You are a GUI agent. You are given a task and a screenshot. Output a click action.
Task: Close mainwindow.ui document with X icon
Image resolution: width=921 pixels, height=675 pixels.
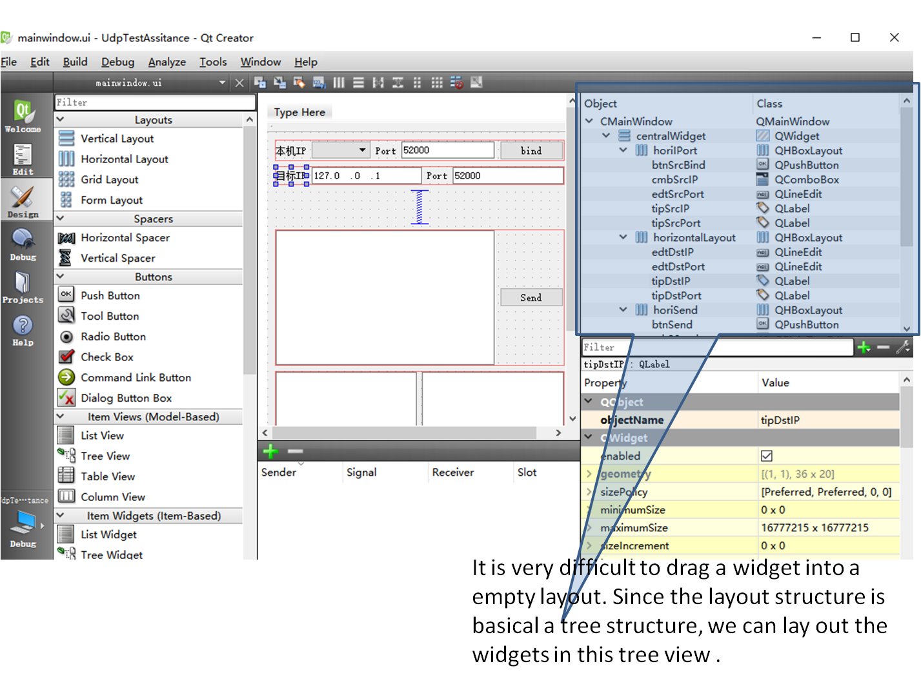[239, 83]
